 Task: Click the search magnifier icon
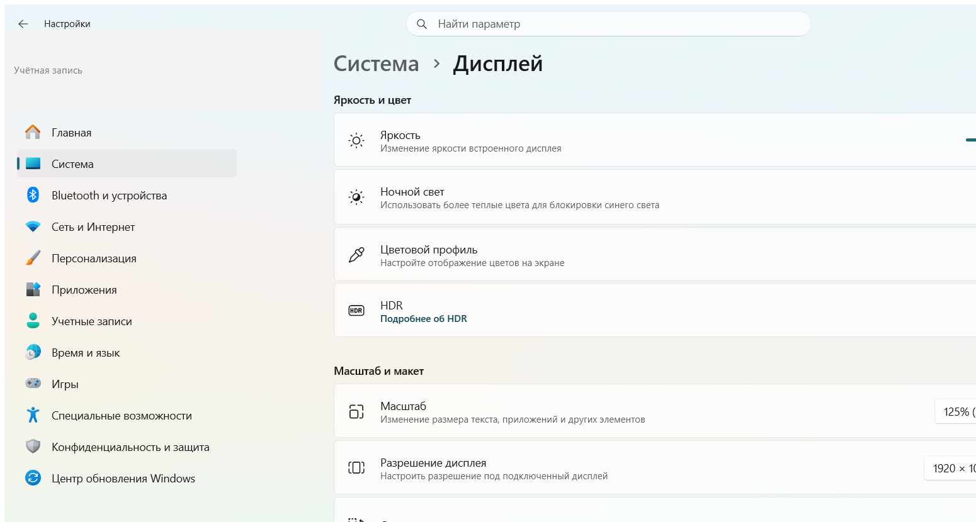coord(422,24)
